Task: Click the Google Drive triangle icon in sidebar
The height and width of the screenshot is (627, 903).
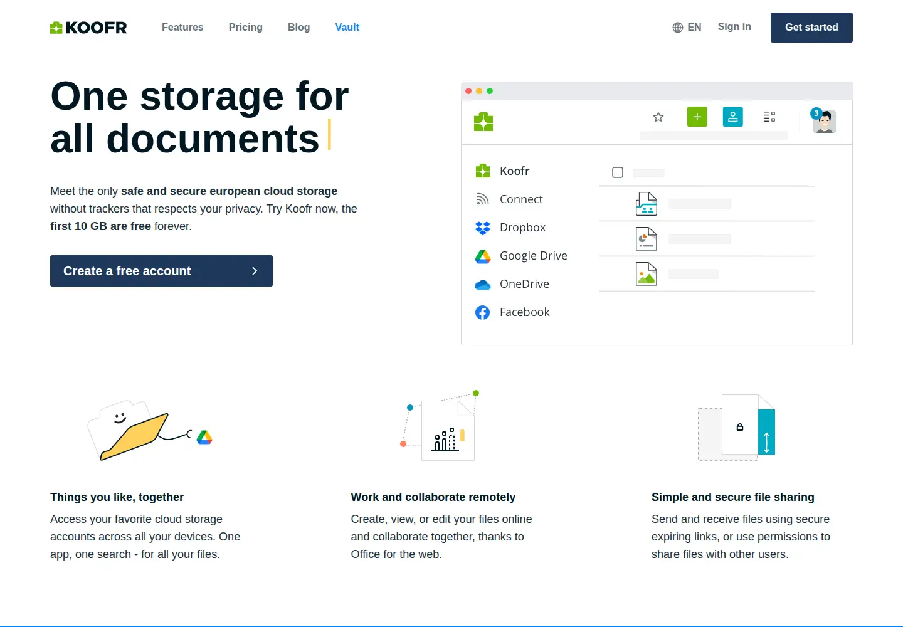Action: click(483, 256)
